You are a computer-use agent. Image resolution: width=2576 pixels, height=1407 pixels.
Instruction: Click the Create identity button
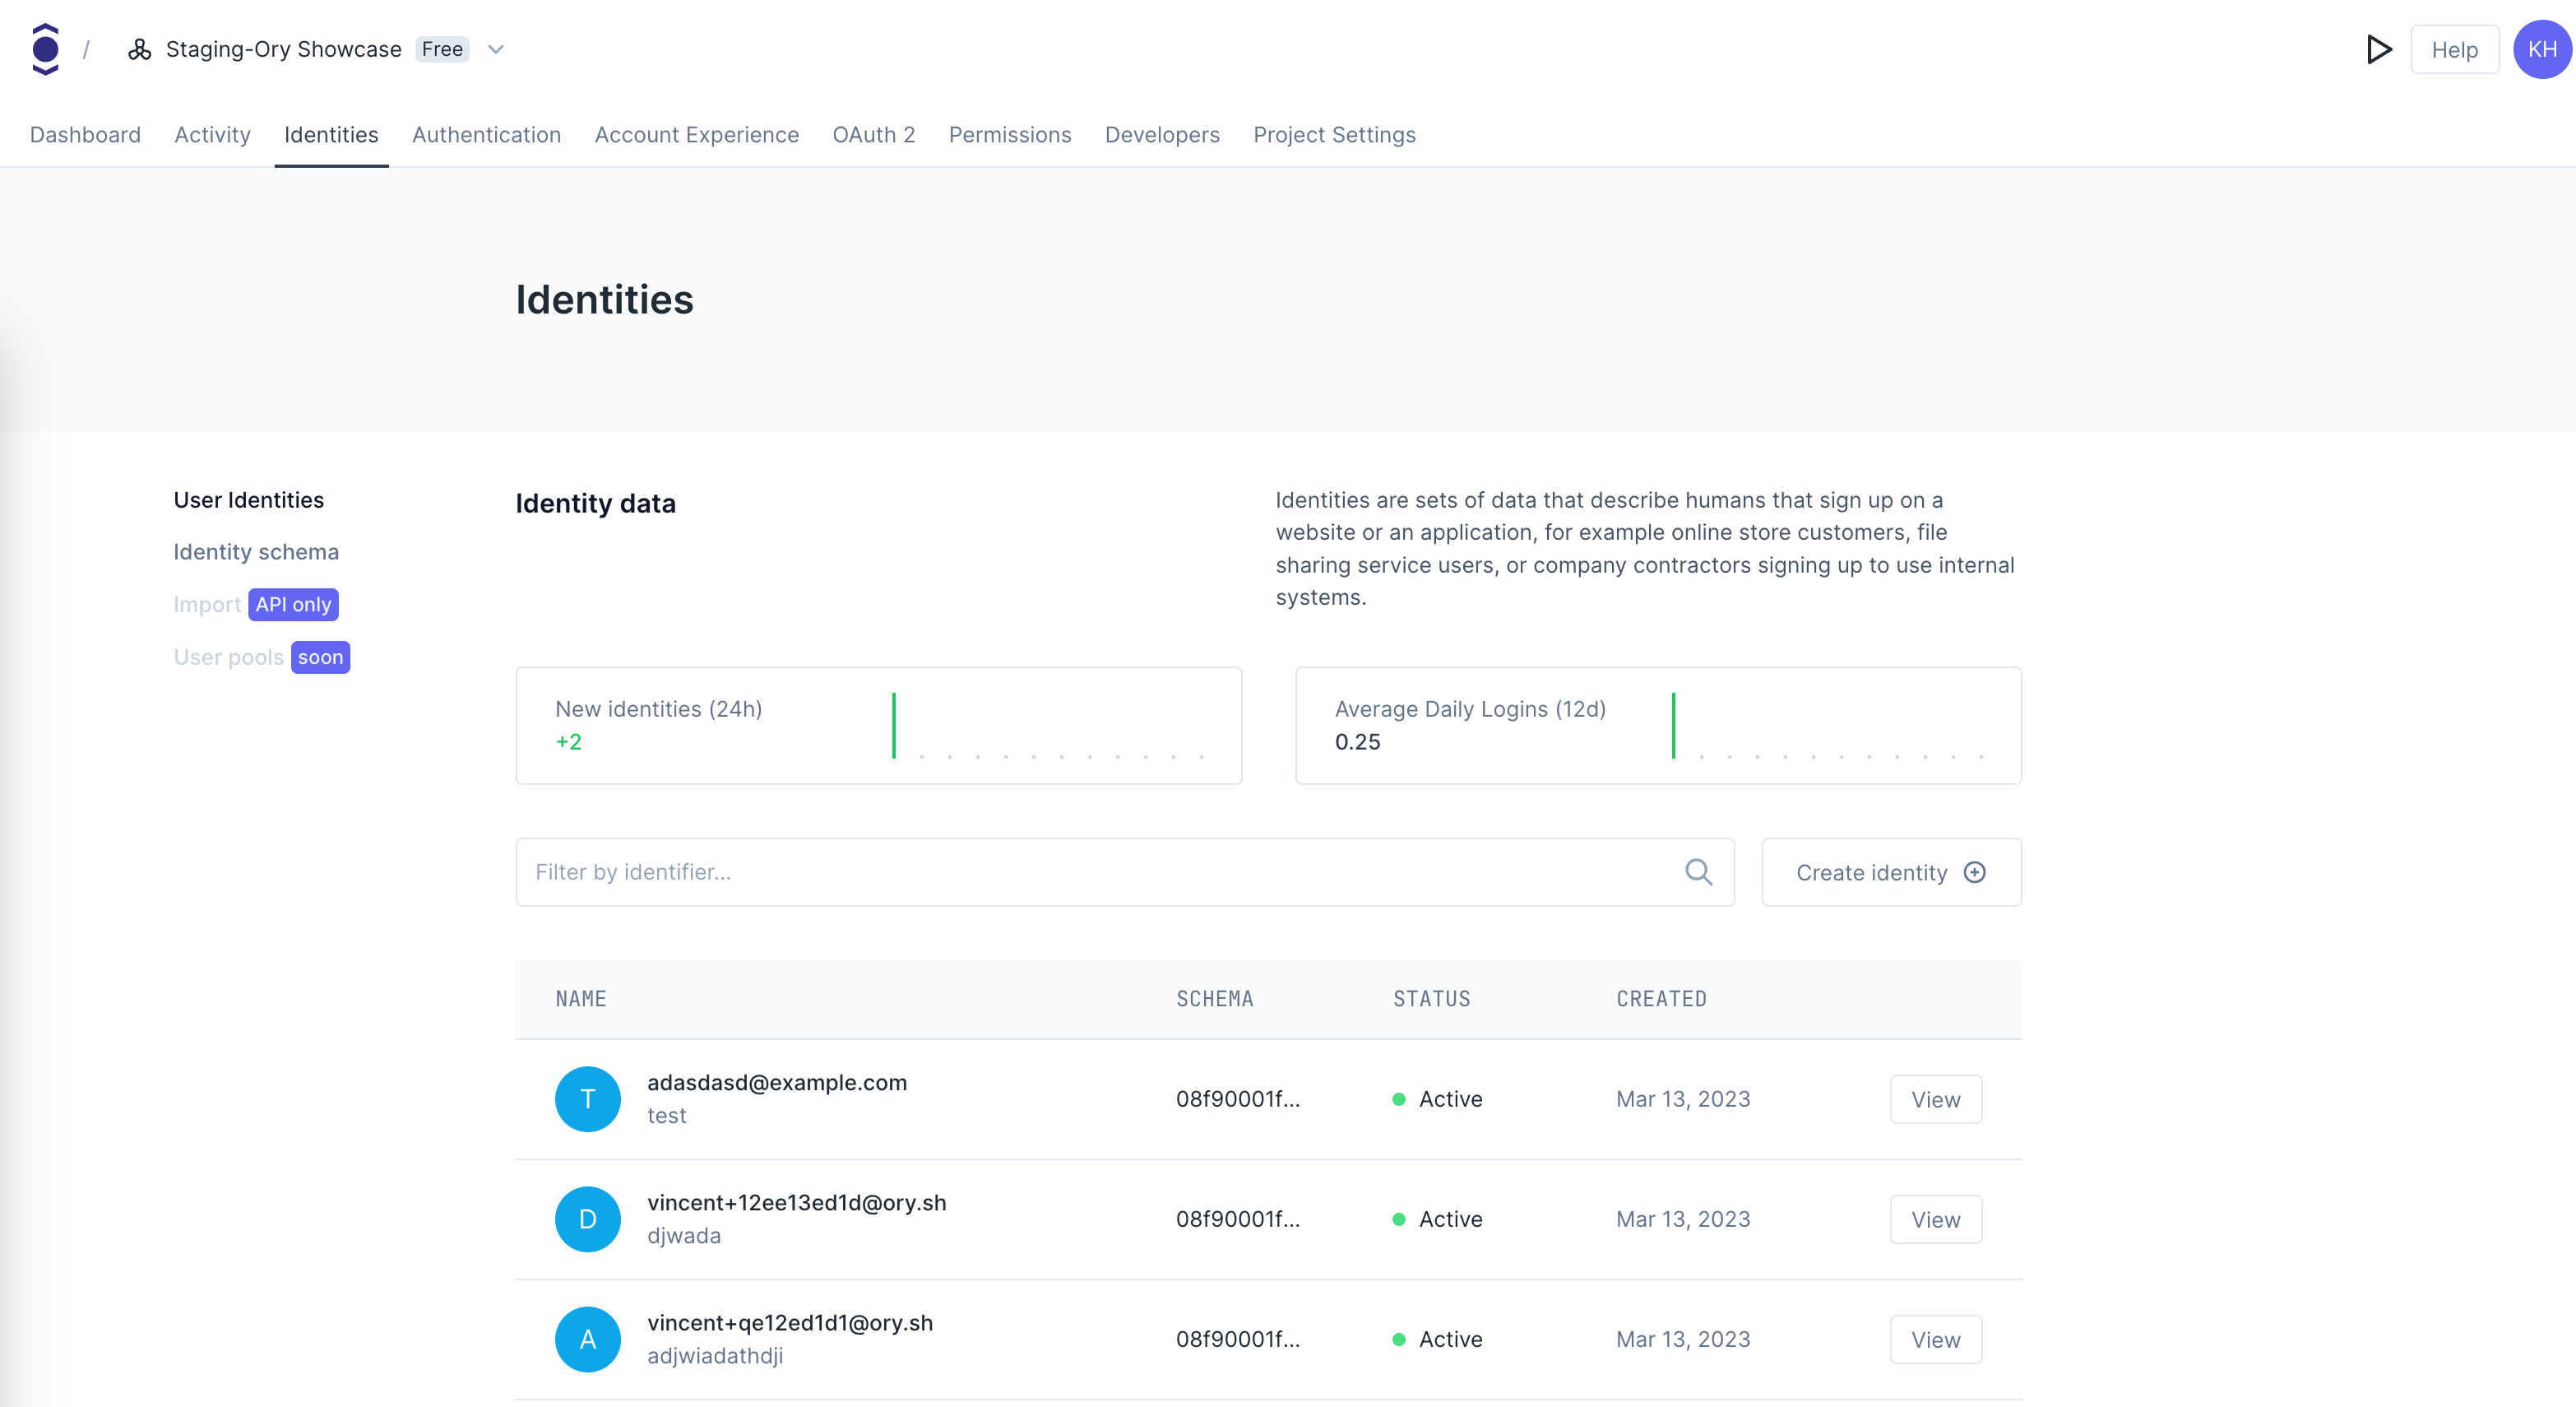point(1891,871)
